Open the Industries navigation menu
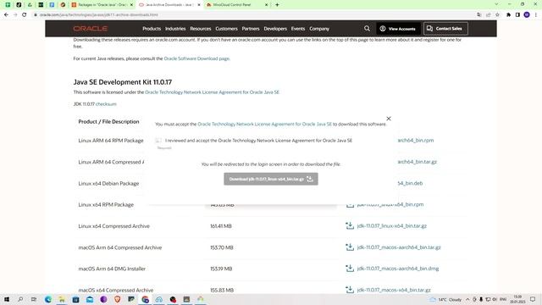The width and height of the screenshot is (542, 305). coord(175,29)
